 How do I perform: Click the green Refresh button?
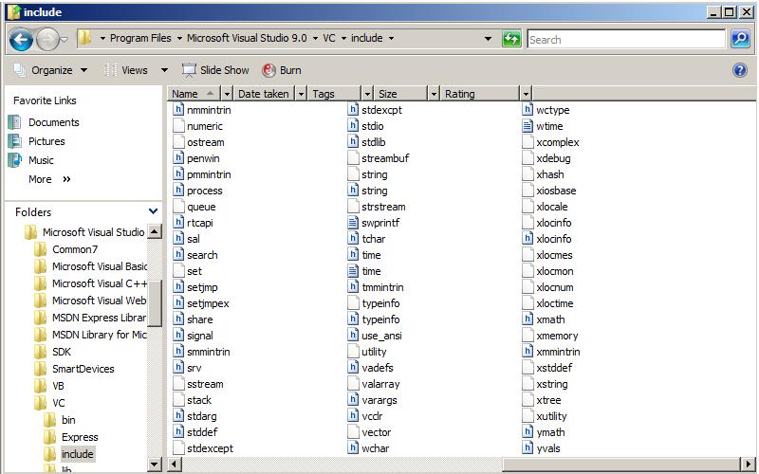(x=511, y=39)
